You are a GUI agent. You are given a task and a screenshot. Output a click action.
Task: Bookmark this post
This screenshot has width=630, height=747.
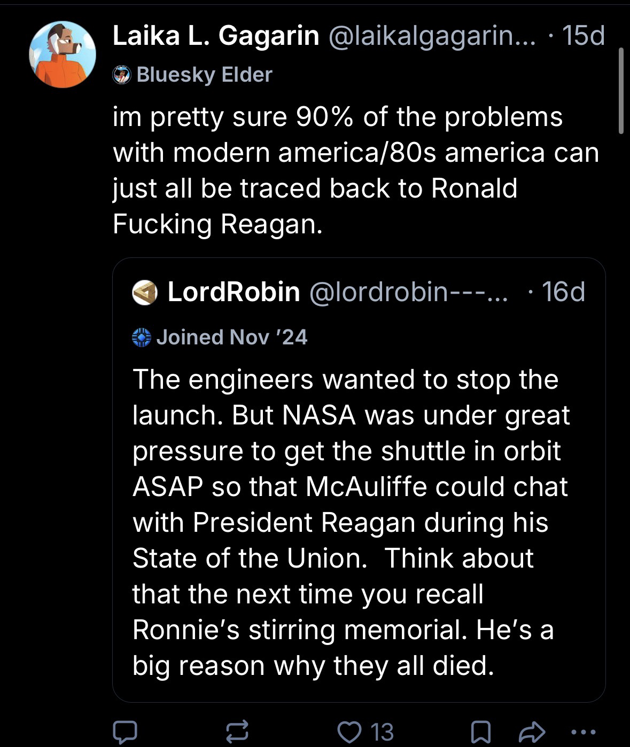pyautogui.click(x=480, y=732)
